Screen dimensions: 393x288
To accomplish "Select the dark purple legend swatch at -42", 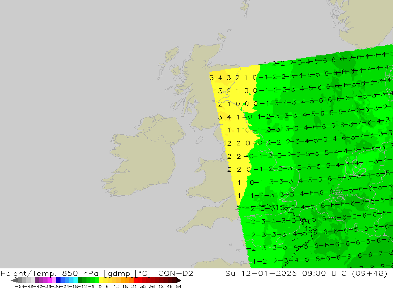I will (x=37, y=280).
